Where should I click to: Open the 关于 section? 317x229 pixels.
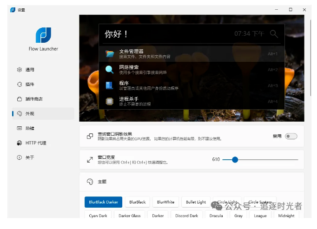tap(43, 157)
